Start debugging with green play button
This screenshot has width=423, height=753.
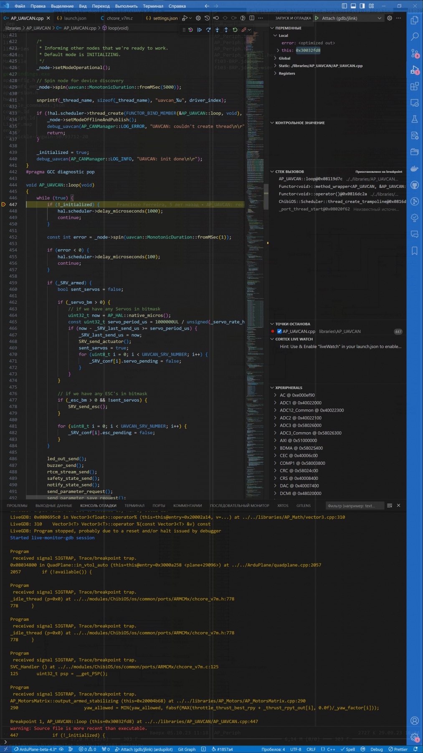pyautogui.click(x=317, y=18)
